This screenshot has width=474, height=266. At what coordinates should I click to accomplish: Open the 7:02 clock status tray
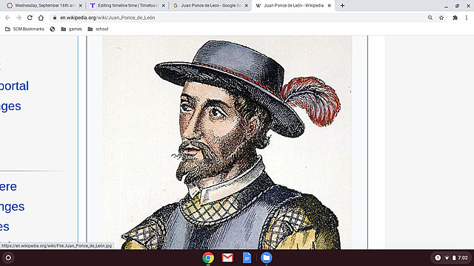pyautogui.click(x=462, y=258)
